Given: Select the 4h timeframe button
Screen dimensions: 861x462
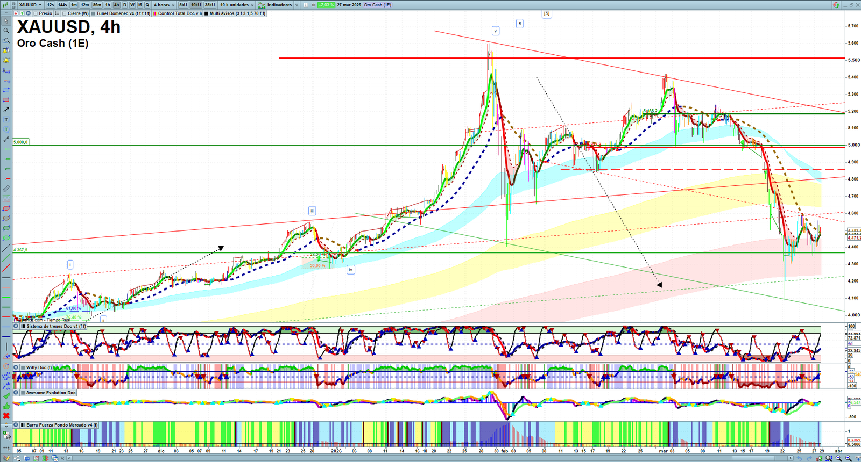Looking at the screenshot, I should pyautogui.click(x=116, y=5).
